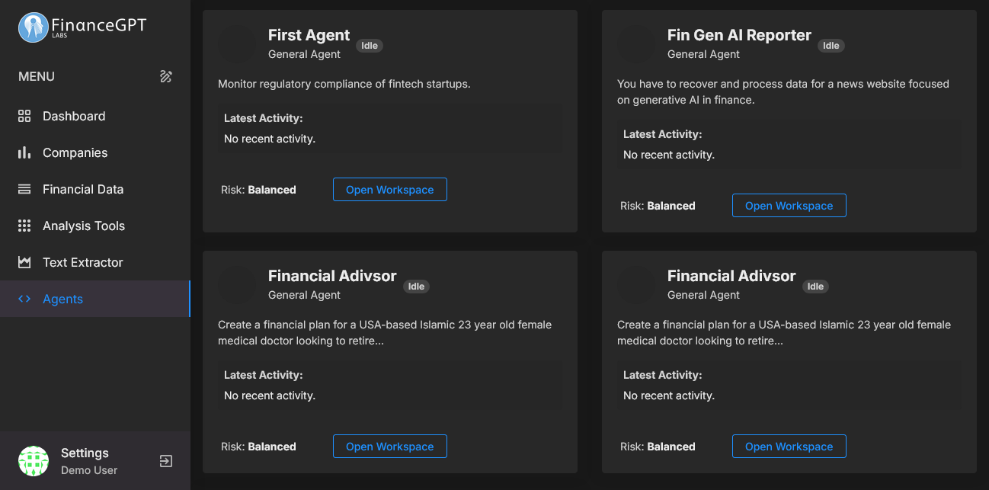The height and width of the screenshot is (490, 989).
Task: Click the FinanceGPT Labs logo
Action: click(82, 27)
